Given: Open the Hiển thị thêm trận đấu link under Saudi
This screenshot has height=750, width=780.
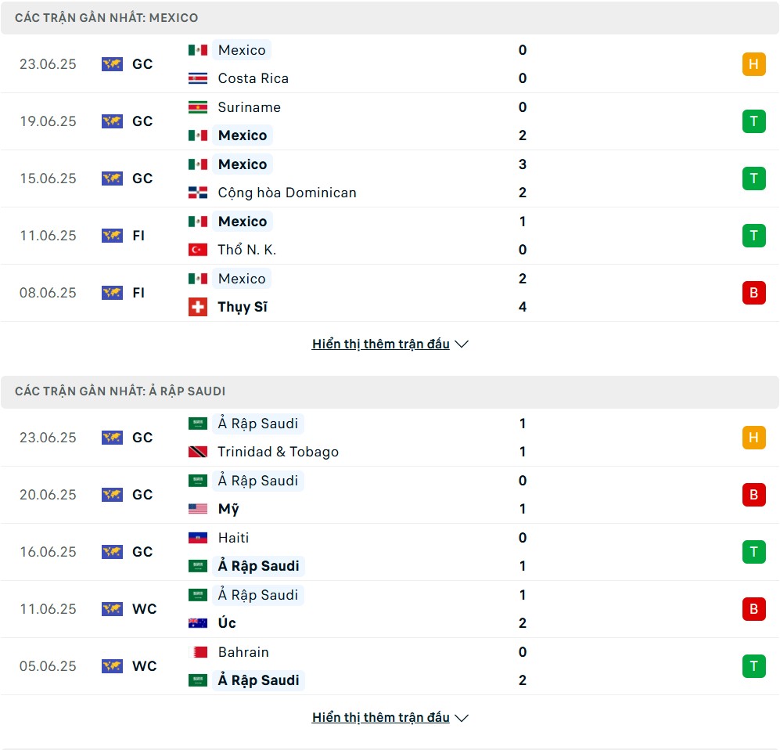Looking at the screenshot, I should coord(380,717).
